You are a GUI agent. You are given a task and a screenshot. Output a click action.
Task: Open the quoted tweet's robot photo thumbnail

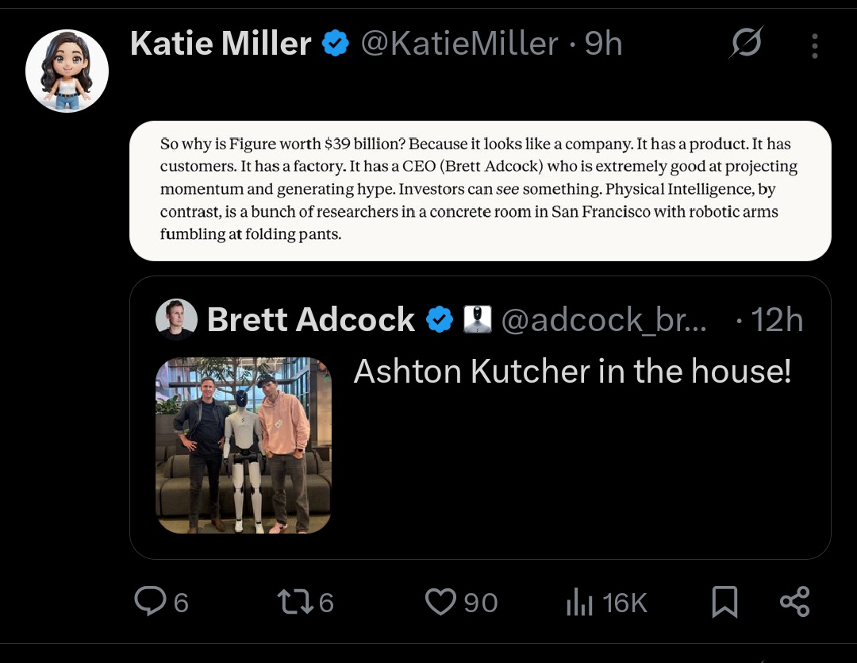coord(243,445)
